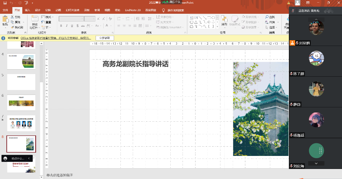The image size is (342, 179).
Task: Toggle Underline formatting
Action: (x=72, y=26)
